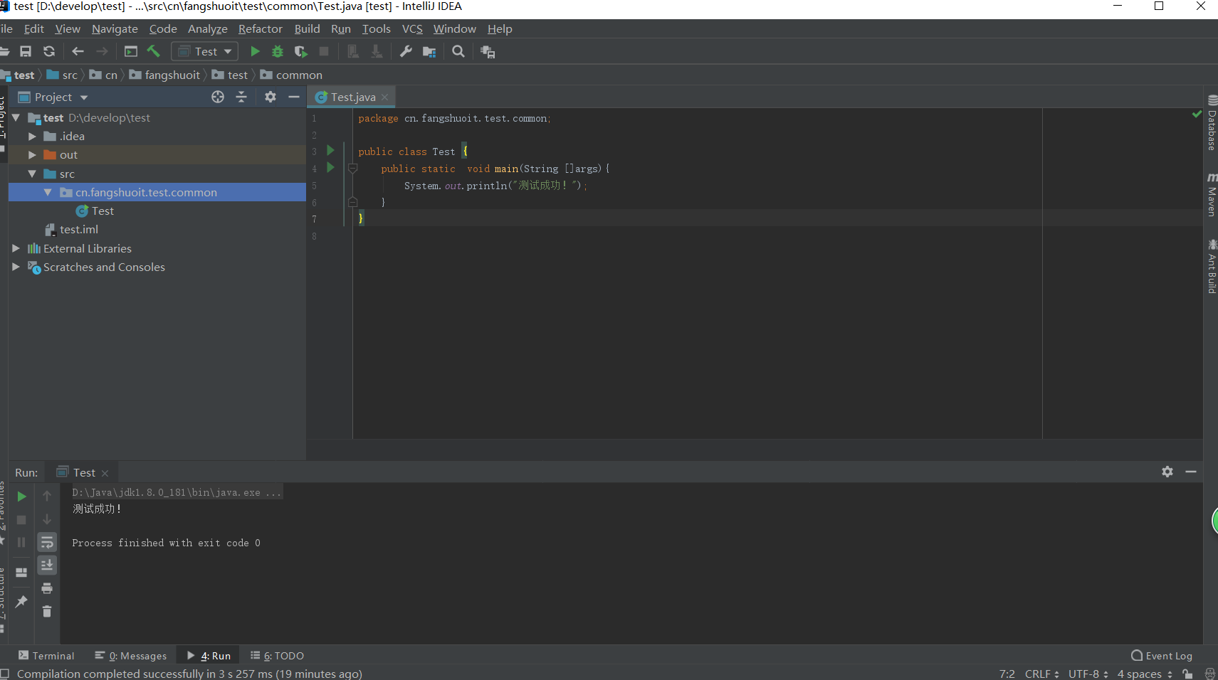The width and height of the screenshot is (1218, 680).
Task: Open the Build menu
Action: pos(307,28)
